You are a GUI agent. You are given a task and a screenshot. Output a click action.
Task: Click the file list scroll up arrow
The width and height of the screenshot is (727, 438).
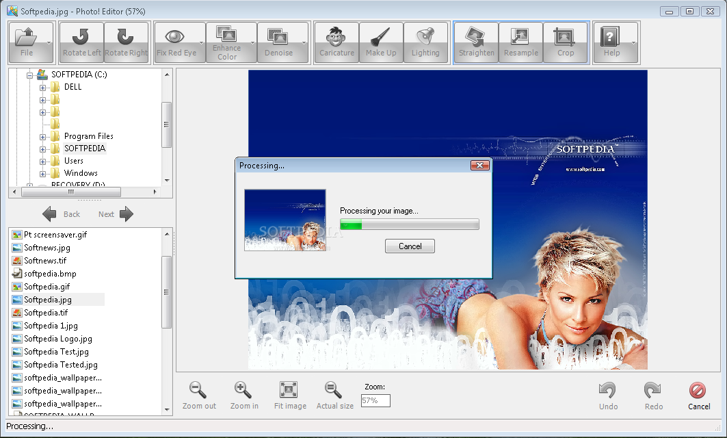click(x=167, y=234)
